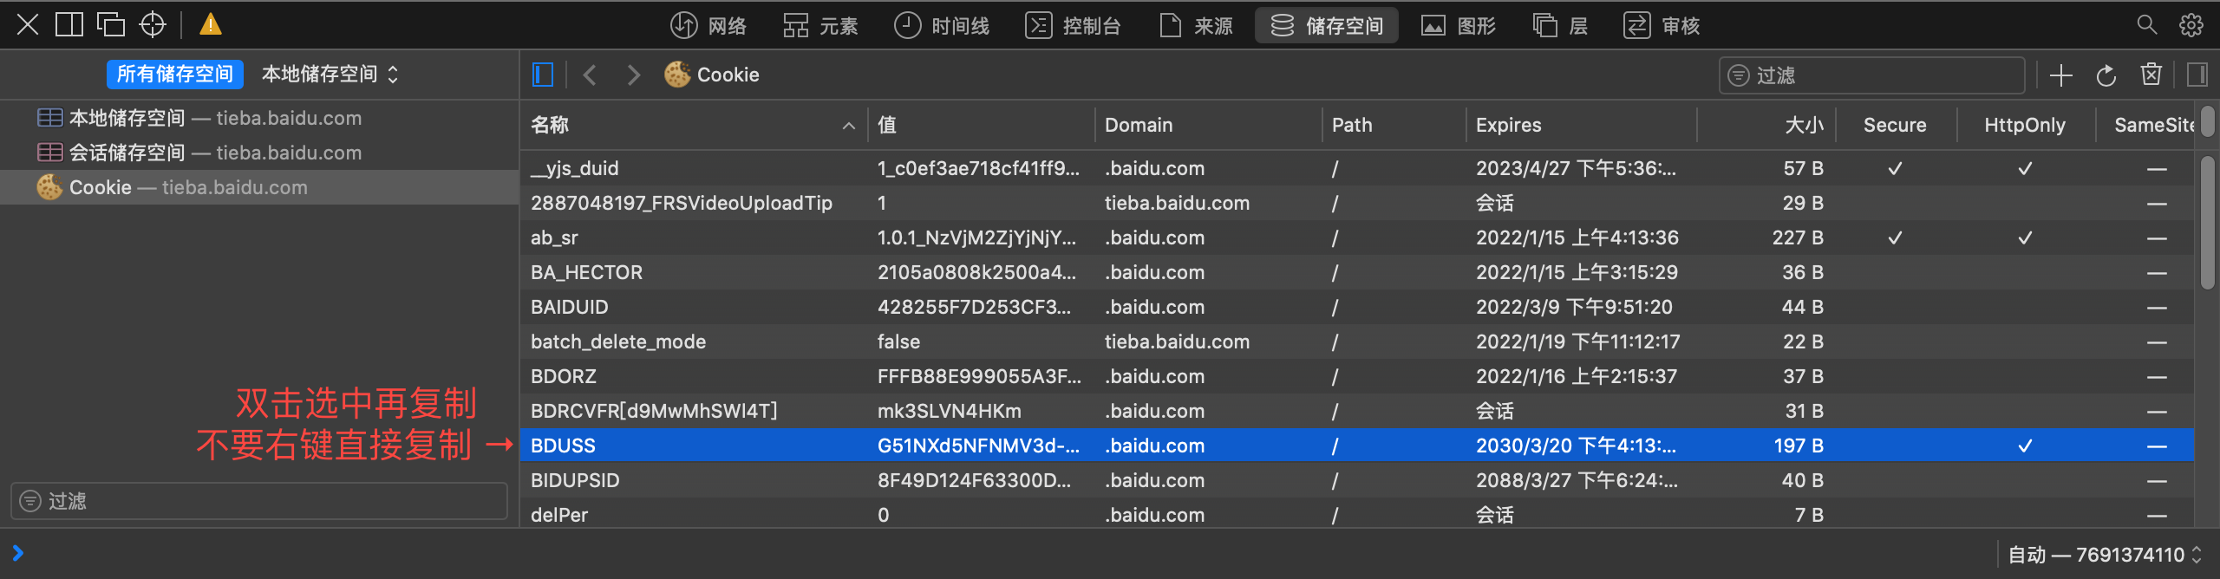Show warnings via the yellow triangle icon
The width and height of the screenshot is (2220, 579).
click(211, 24)
